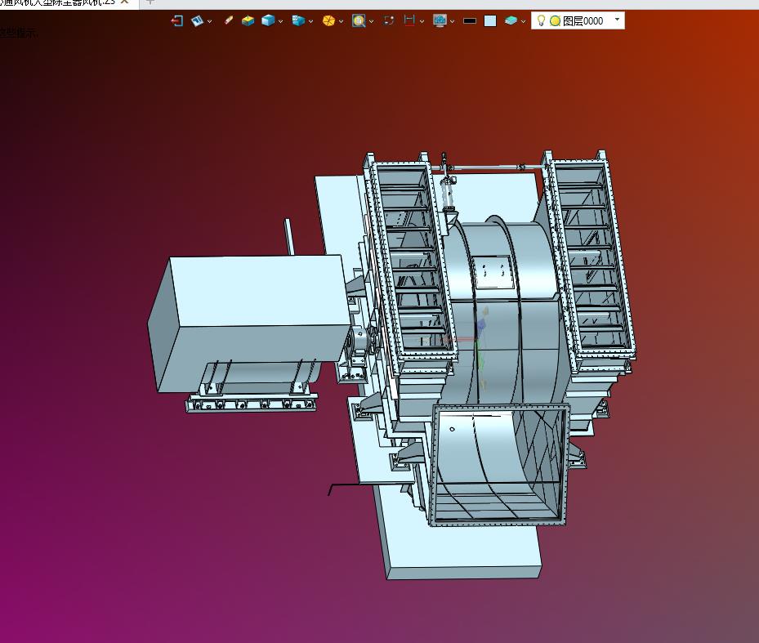Expand the orange polyhedron dropdown arrow

[342, 21]
